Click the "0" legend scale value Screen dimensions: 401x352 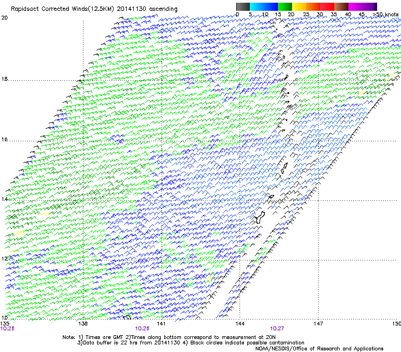[237, 15]
